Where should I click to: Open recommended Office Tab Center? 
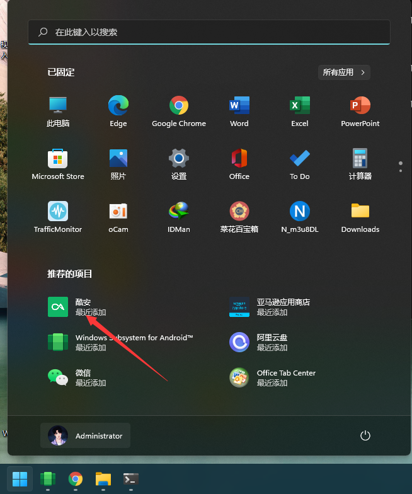272,377
